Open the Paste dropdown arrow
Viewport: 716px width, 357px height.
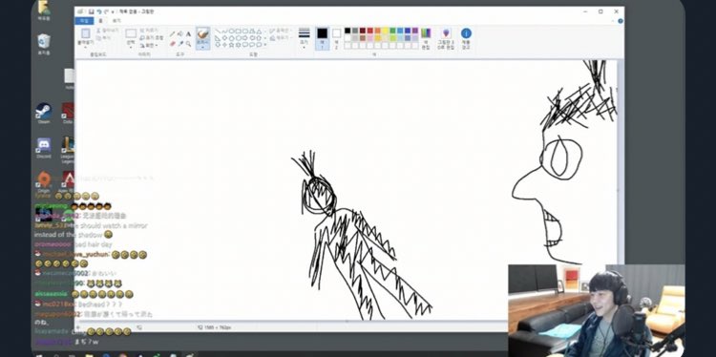85,46
